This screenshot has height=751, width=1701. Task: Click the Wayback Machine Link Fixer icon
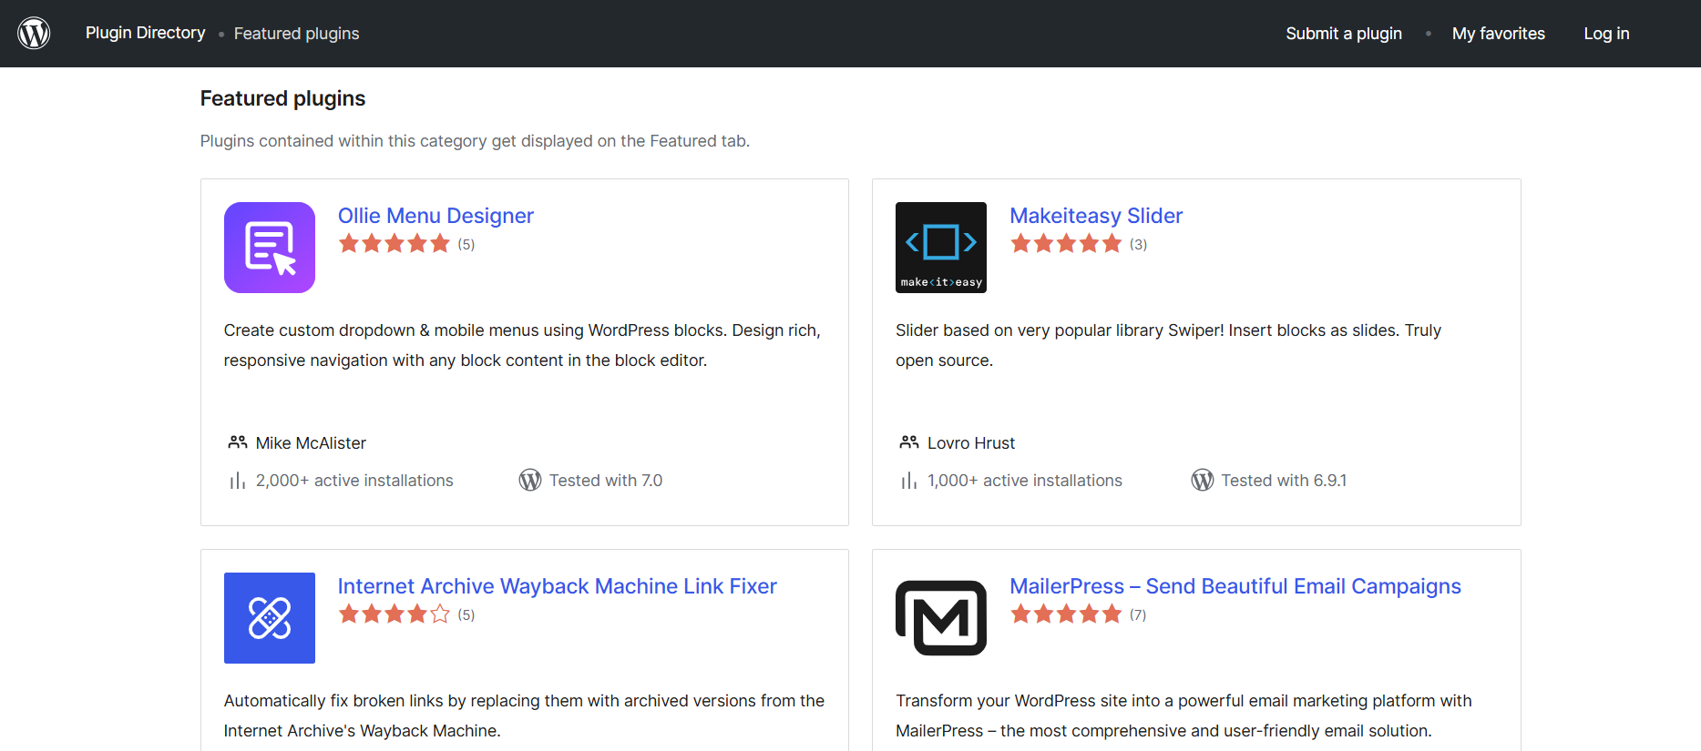[x=270, y=618]
